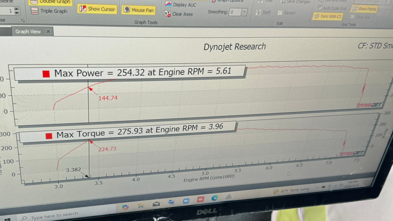Screen dimensions: 393x221
Task: Open Microsoft Edge from taskbar
Action: click(x=215, y=198)
